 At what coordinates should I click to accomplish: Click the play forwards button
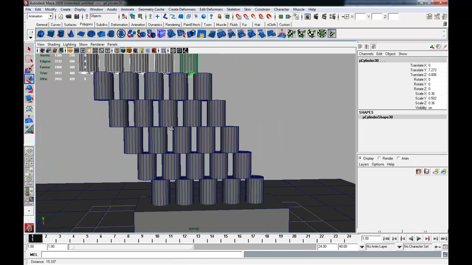419,239
